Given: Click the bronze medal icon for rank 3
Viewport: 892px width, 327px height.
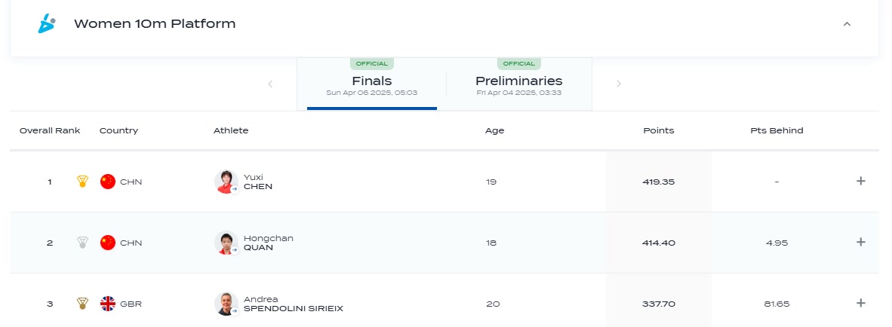Looking at the screenshot, I should pyautogui.click(x=82, y=304).
